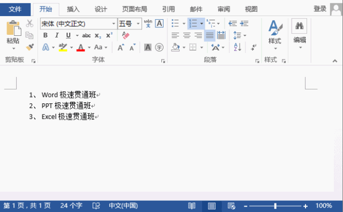Open the Styles gallery button

coord(275,34)
